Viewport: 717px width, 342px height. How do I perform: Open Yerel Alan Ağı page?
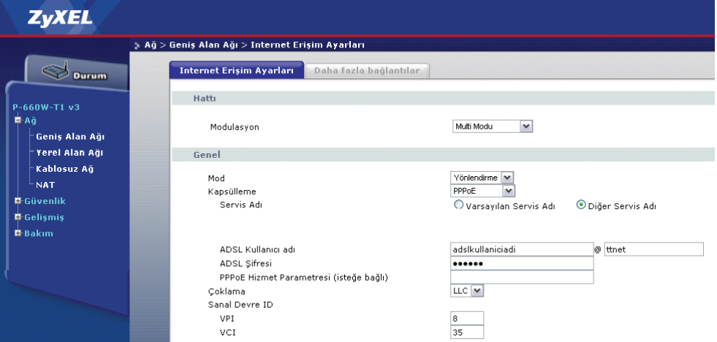pyautogui.click(x=69, y=153)
